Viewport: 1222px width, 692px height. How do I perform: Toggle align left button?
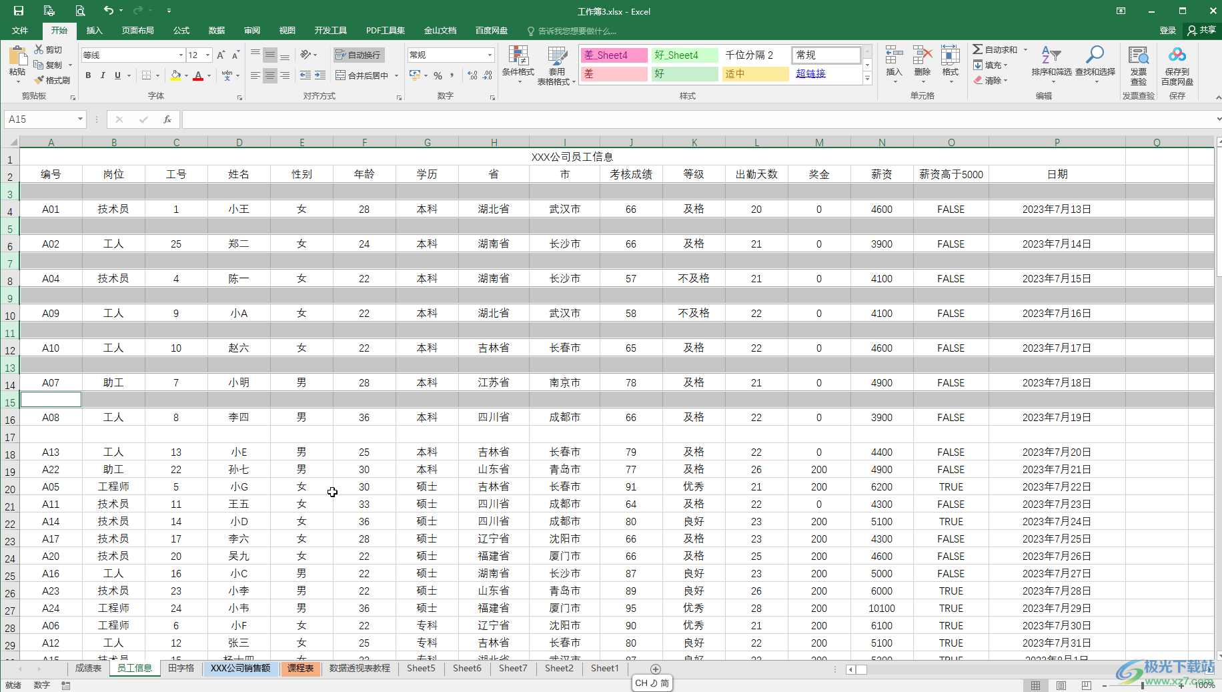pyautogui.click(x=255, y=75)
